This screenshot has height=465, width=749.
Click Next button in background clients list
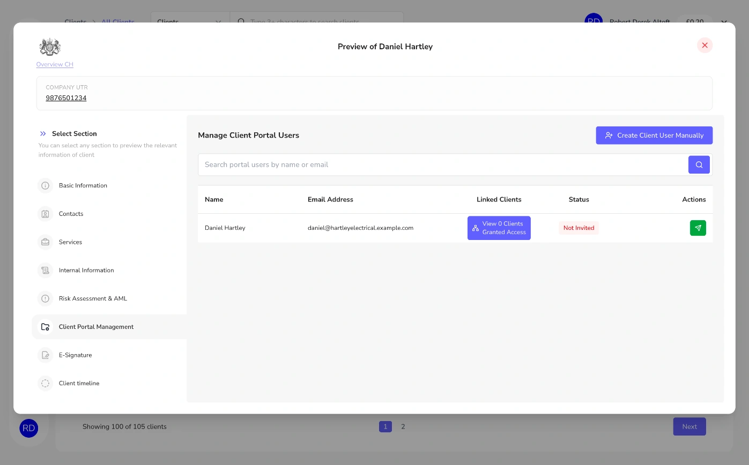(689, 426)
